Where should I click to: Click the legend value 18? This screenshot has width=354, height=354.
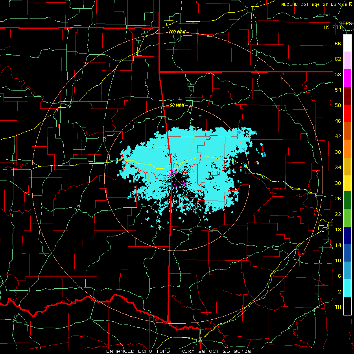[x=338, y=229]
